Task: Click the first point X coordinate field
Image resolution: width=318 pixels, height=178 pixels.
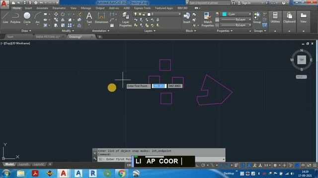Action: click(159, 86)
